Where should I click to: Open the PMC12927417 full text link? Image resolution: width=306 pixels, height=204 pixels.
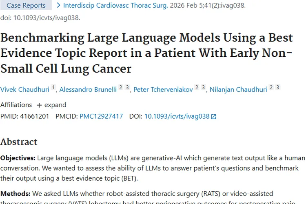point(101,116)
